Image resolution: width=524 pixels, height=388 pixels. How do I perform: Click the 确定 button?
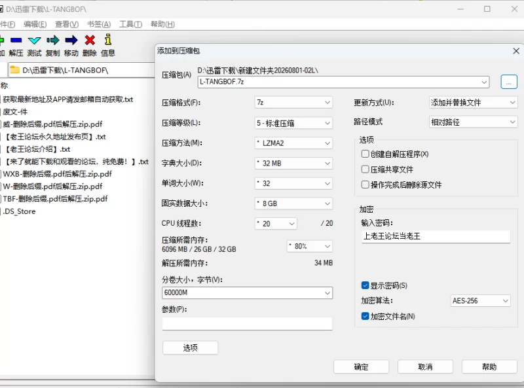361,367
